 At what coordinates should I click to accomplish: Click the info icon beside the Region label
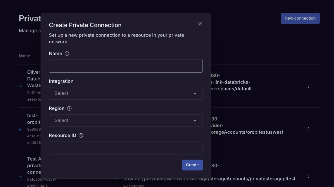pos(69,108)
